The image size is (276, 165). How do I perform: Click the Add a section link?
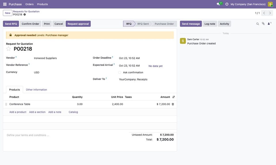tap(37, 112)
